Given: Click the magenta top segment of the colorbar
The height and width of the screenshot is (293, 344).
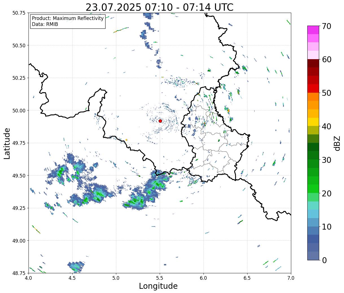Looking at the screenshot, I should point(313,30).
